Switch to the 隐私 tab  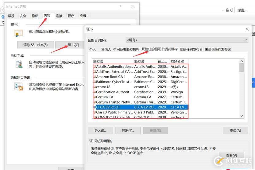click(x=35, y=16)
